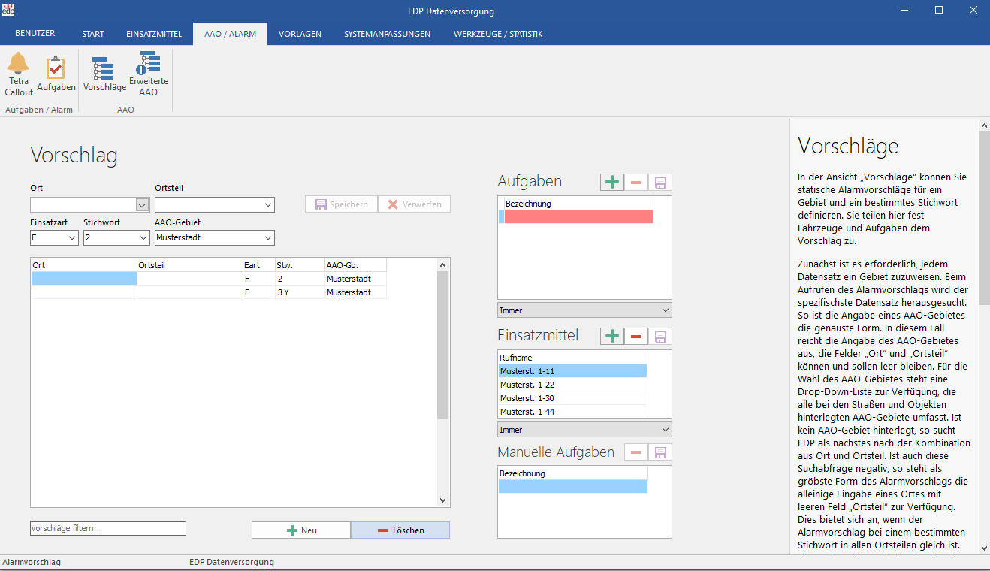This screenshot has width=990, height=571.
Task: Switch to the START tab
Action: [x=93, y=34]
